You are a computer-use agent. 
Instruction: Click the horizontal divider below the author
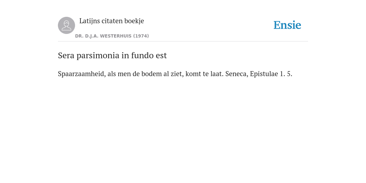[x=183, y=41]
